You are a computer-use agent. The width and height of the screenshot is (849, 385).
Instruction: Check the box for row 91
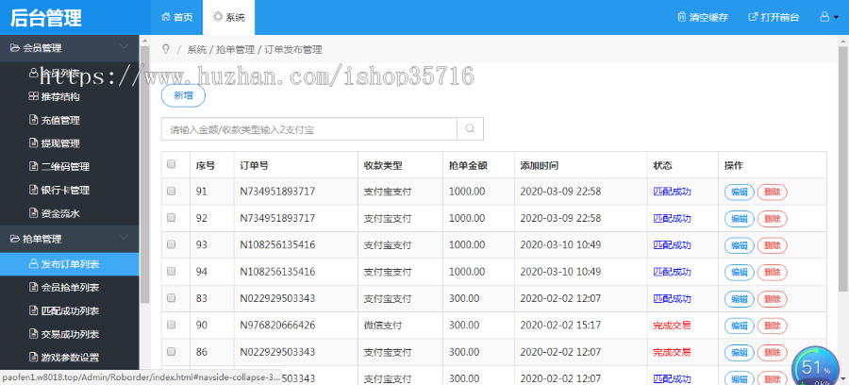[x=171, y=191]
